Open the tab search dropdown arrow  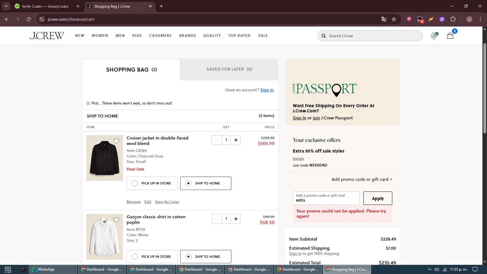[6, 6]
